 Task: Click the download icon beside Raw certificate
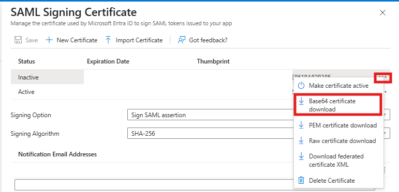pos(301,141)
